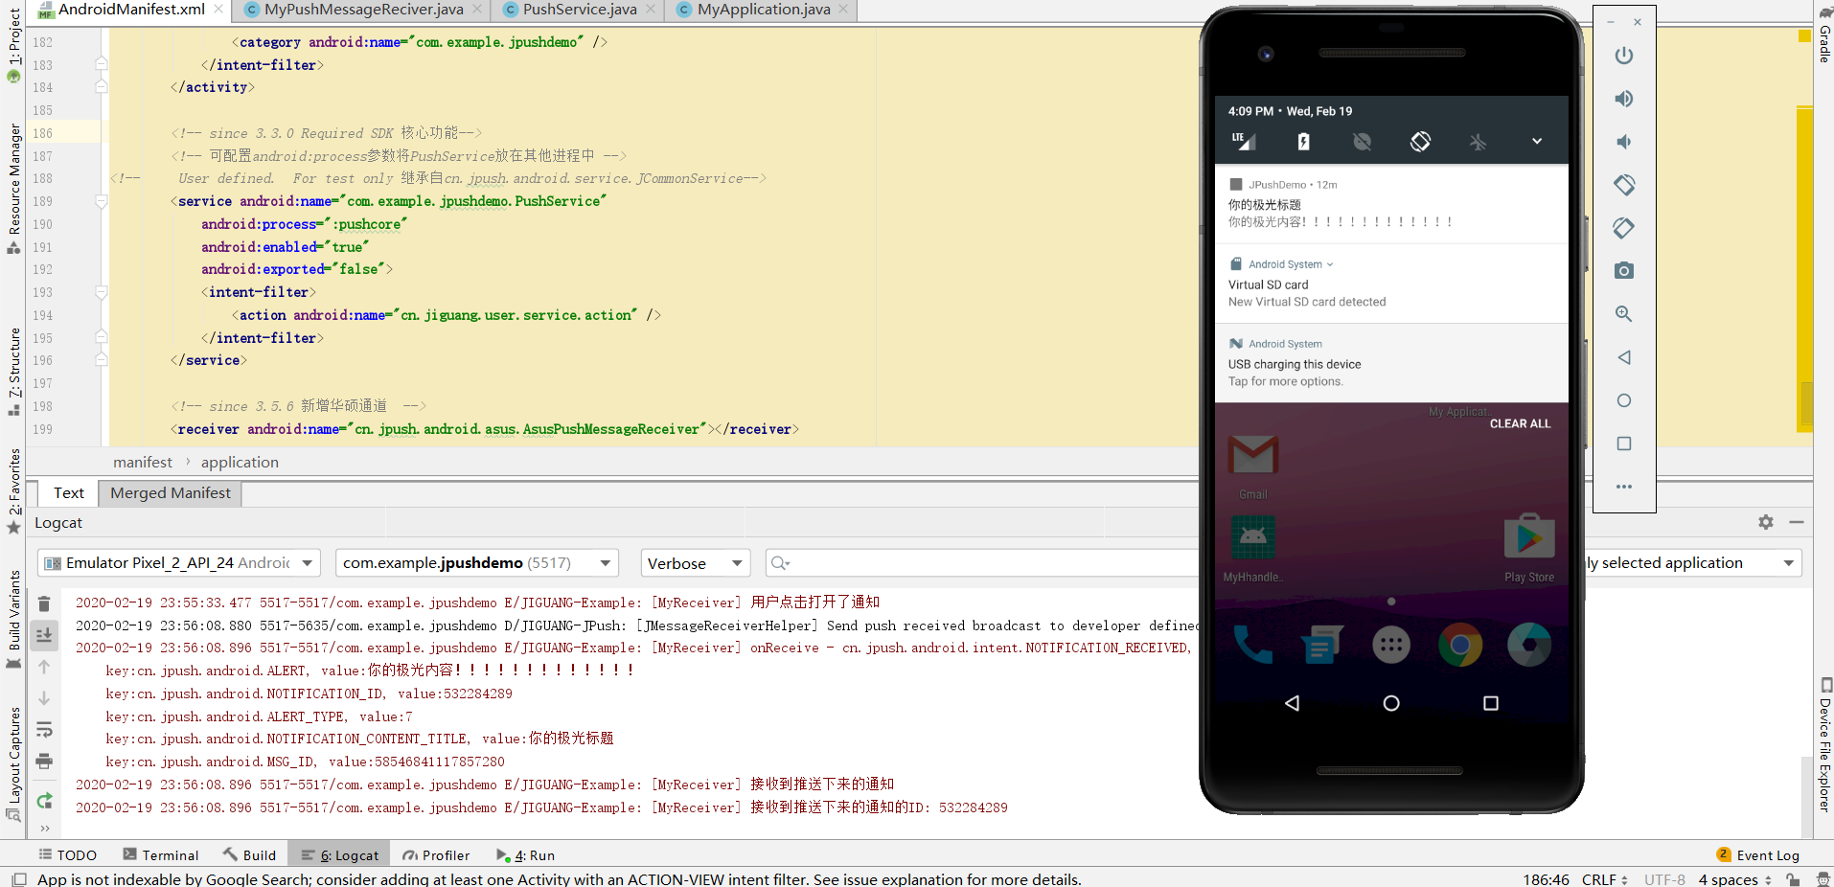
Task: Open 4 spaces indent selector
Action: pyautogui.click(x=1734, y=879)
